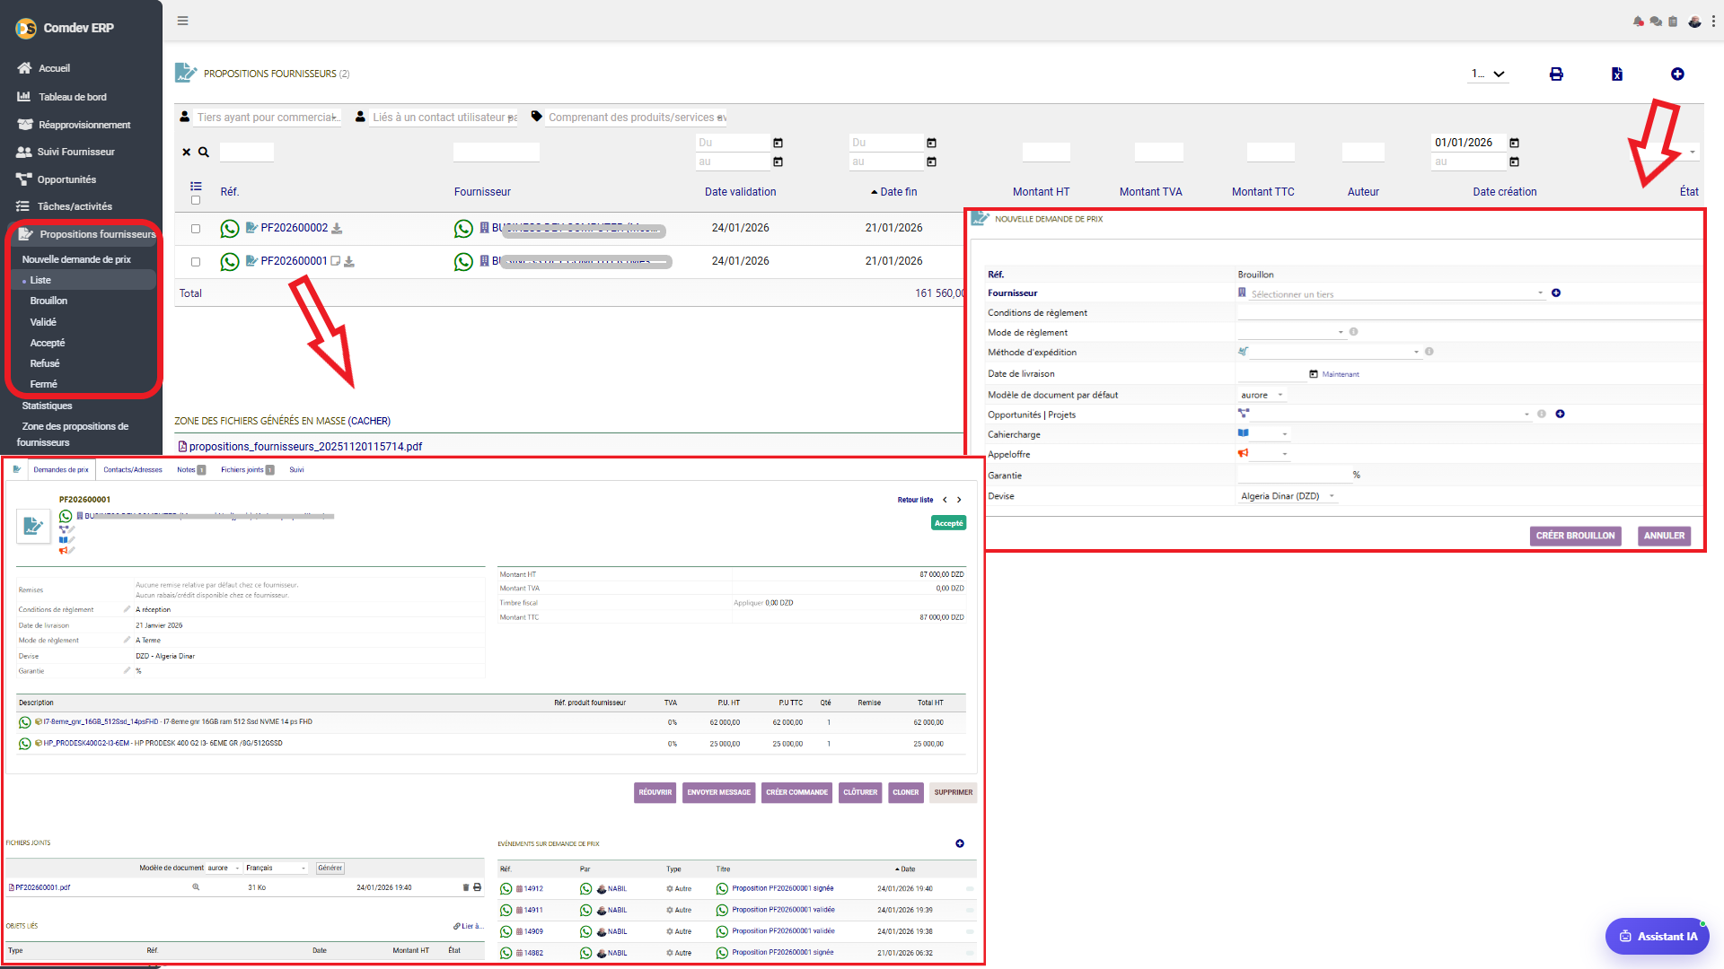
Task: Clear filters with the X icon
Action: pos(187,153)
